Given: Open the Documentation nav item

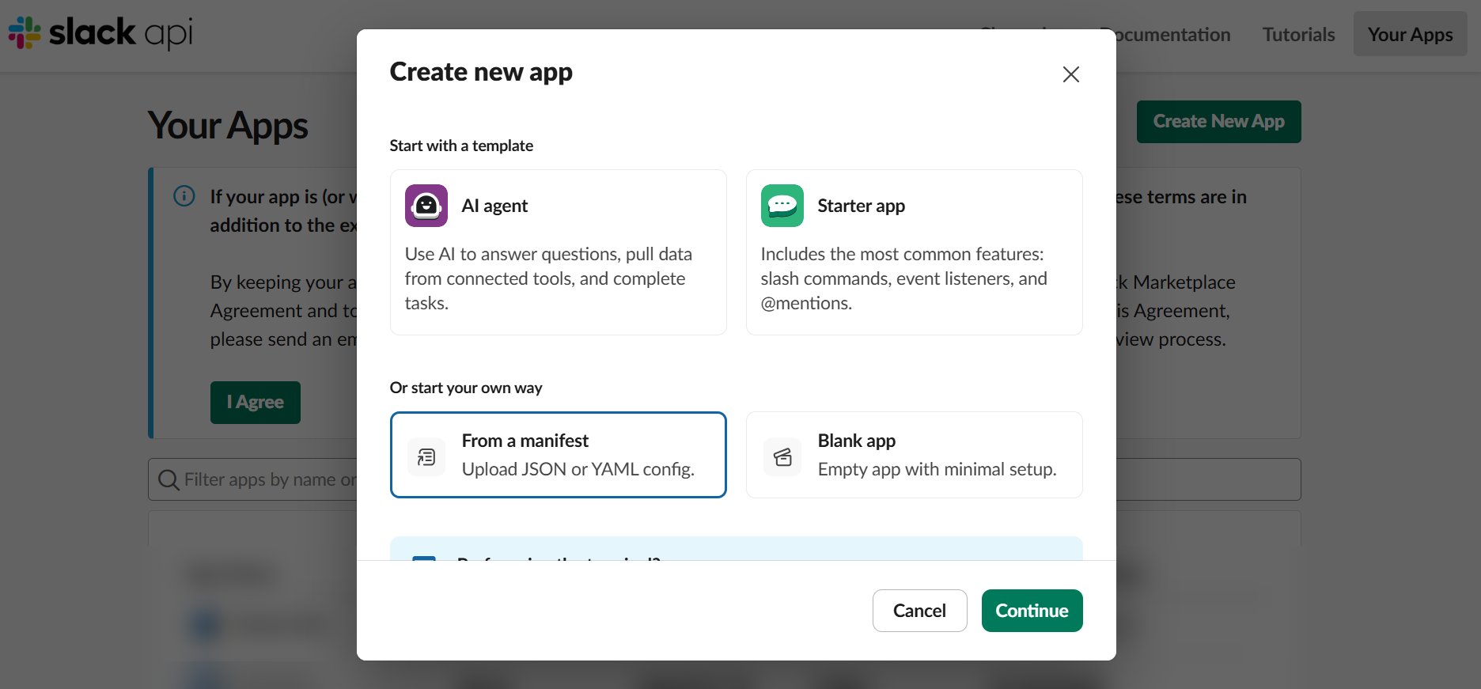Looking at the screenshot, I should click(x=1173, y=34).
